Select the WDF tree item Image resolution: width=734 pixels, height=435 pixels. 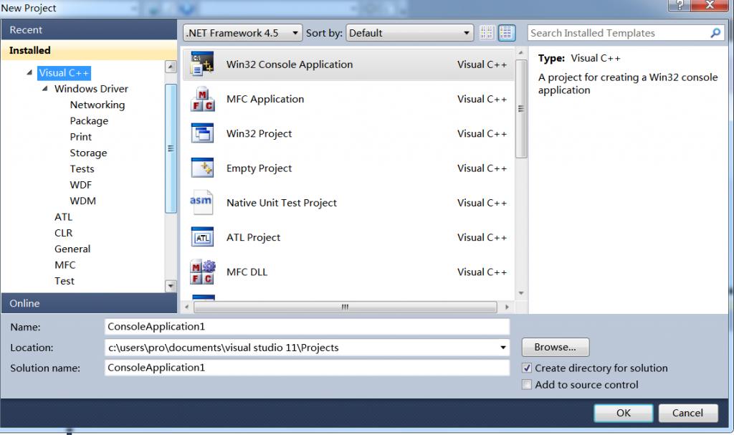coord(80,184)
